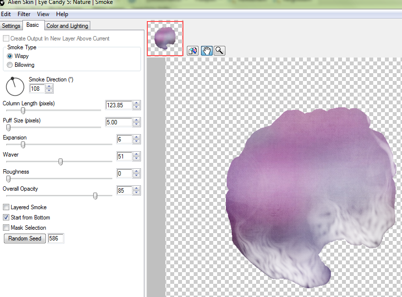Switch to the Basic tab
The height and width of the screenshot is (297, 402).
(x=33, y=25)
